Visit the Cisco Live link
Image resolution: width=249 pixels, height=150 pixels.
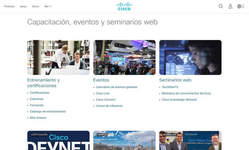(x=102, y=93)
